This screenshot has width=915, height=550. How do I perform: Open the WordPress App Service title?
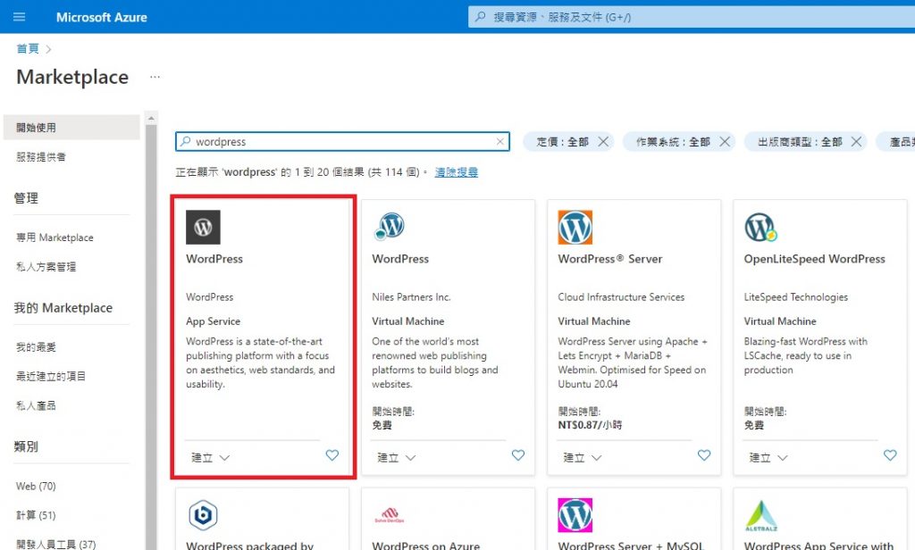214,259
